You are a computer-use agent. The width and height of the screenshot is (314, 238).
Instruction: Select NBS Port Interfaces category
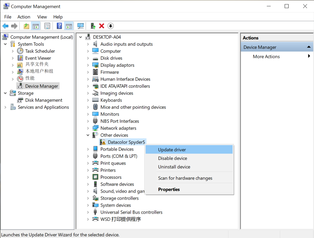pyautogui.click(x=120, y=121)
